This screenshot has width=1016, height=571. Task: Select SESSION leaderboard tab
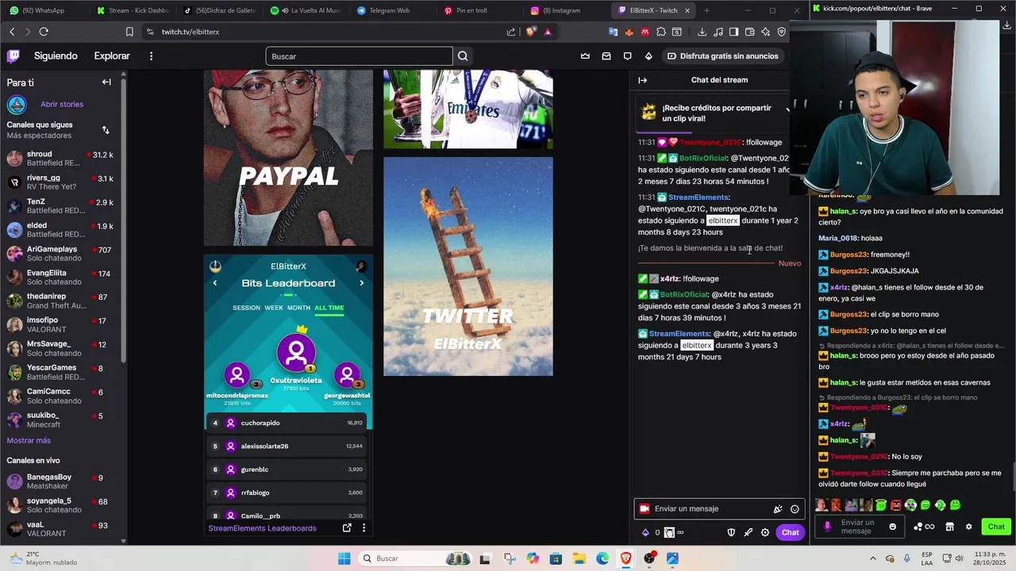tap(246, 308)
